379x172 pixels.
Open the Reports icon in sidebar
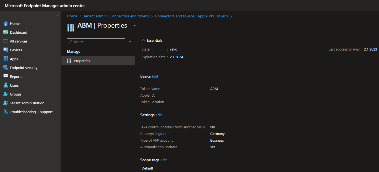click(x=6, y=76)
